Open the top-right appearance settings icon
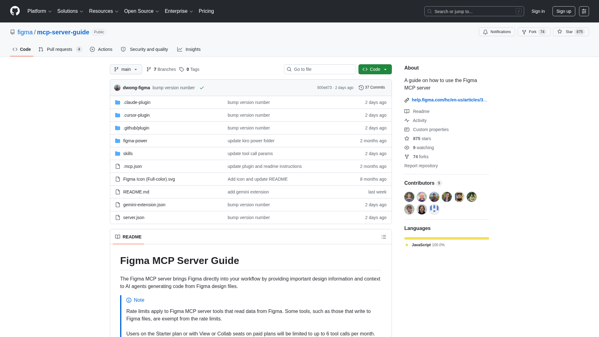The image size is (599, 337). (584, 11)
